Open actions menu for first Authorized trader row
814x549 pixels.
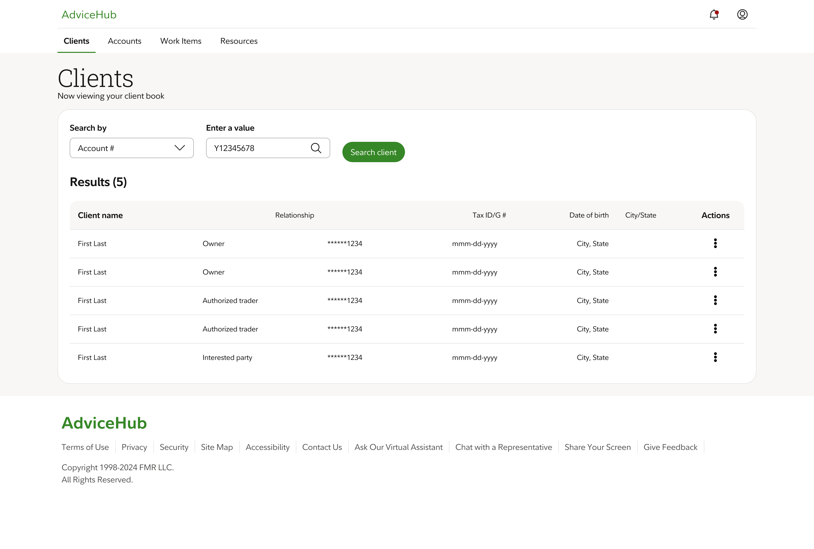[x=715, y=300]
